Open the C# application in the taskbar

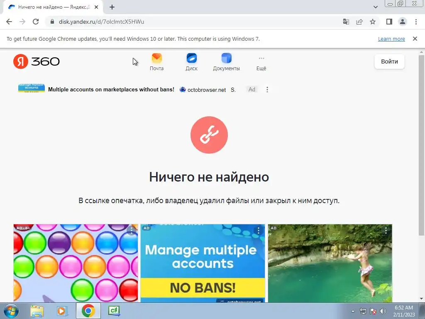tap(114, 311)
